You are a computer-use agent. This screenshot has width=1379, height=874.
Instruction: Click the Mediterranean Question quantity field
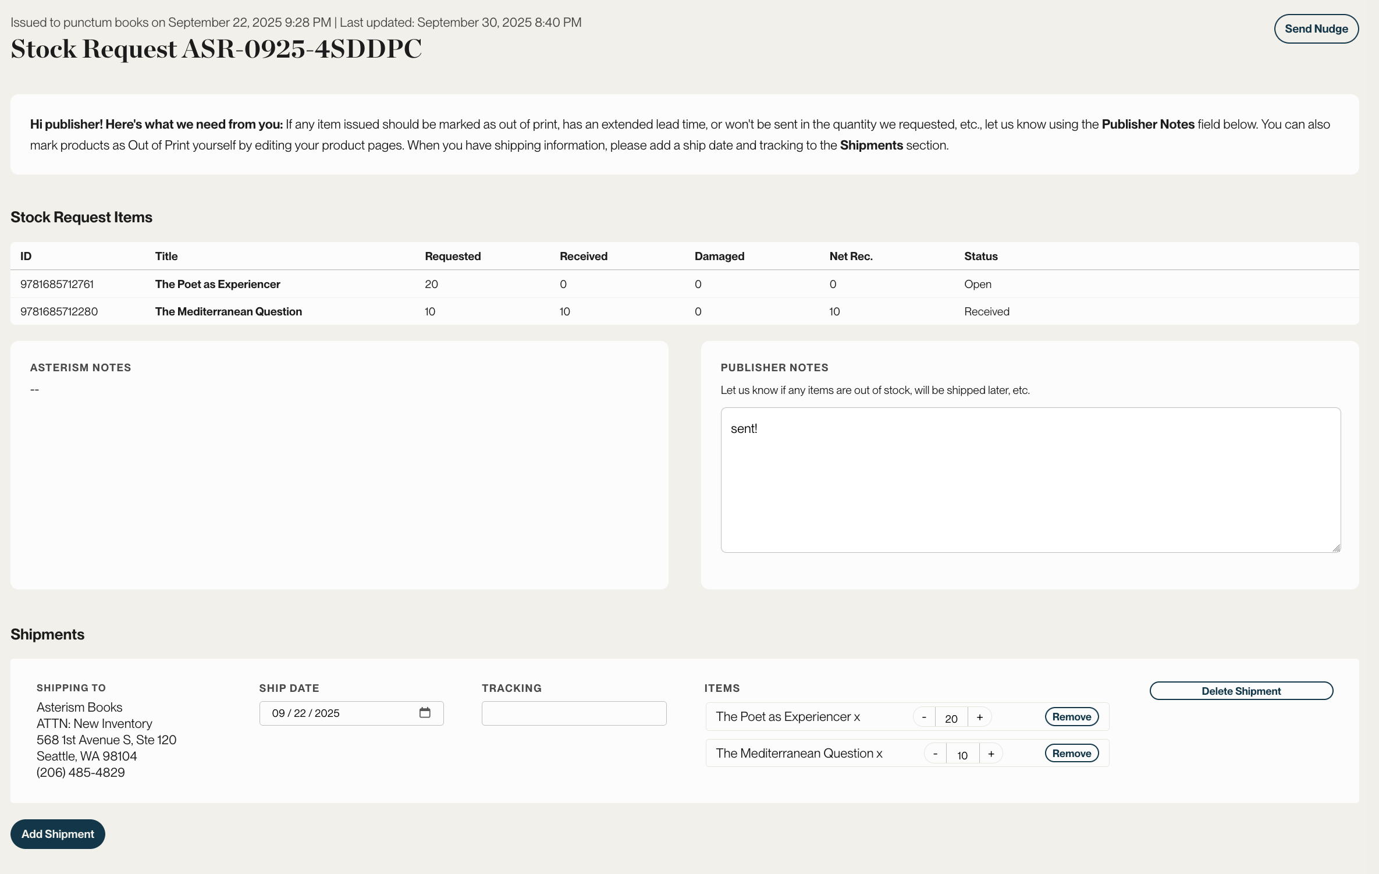coord(962,755)
